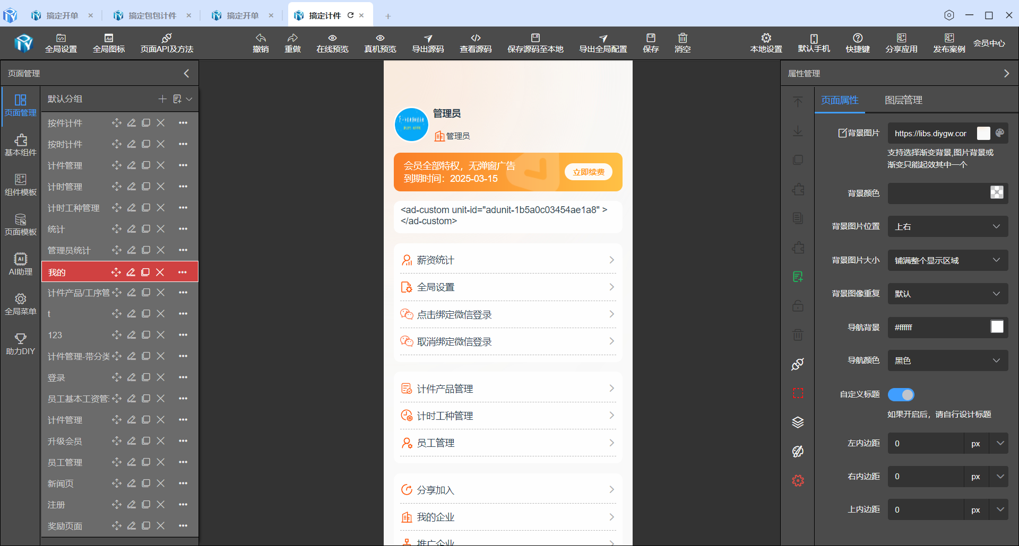Click the 立即续费 renew button in preview
The height and width of the screenshot is (546, 1019).
click(588, 172)
